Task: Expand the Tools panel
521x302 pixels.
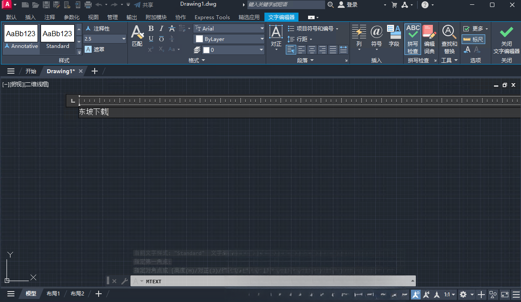Action: tap(449, 60)
